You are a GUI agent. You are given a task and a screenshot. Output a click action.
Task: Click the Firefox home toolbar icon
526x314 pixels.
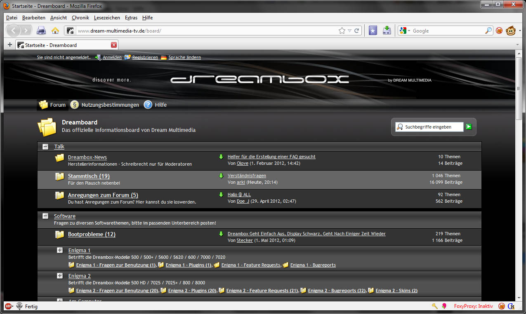coord(55,30)
